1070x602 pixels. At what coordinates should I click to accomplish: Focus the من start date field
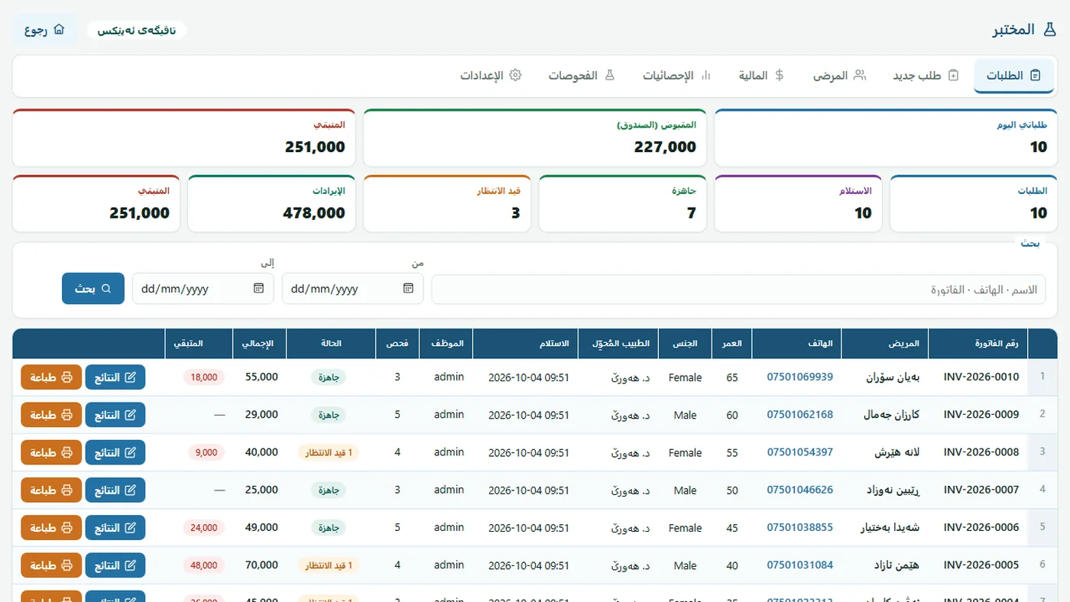click(352, 289)
